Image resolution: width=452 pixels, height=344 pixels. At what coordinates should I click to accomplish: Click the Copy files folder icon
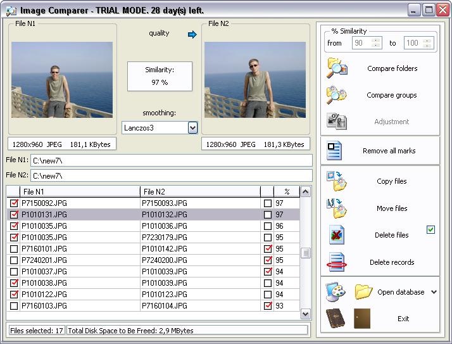[336, 181]
